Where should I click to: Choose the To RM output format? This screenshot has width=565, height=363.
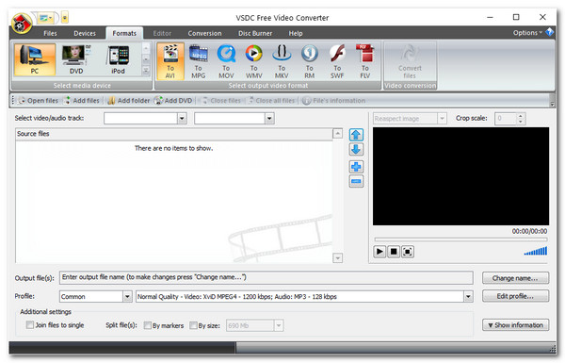pyautogui.click(x=310, y=61)
